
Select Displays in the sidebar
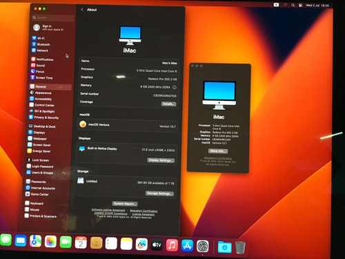(x=37, y=133)
